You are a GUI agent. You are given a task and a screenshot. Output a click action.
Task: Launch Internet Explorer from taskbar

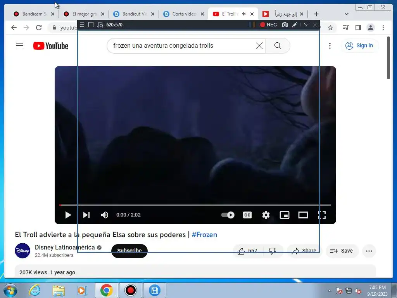click(35, 290)
